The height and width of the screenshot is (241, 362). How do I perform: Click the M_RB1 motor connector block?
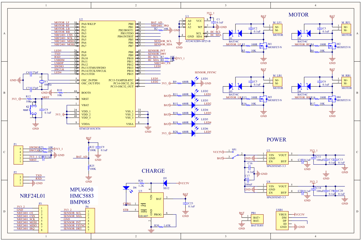[347, 82]
